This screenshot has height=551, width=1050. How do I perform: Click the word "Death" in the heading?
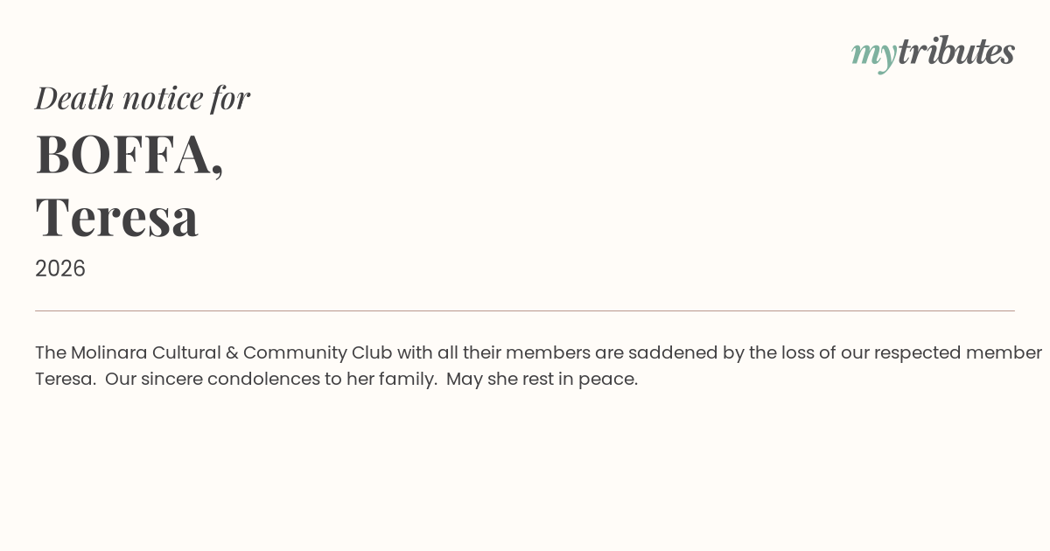[x=74, y=98]
